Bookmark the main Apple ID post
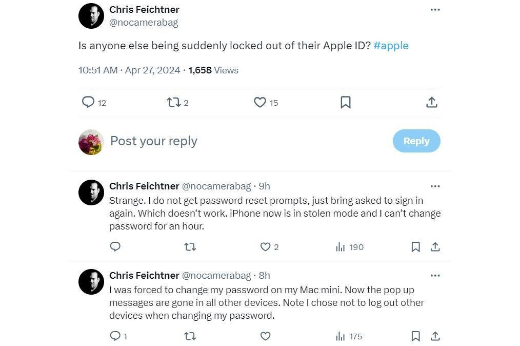The image size is (520, 346). (346, 102)
